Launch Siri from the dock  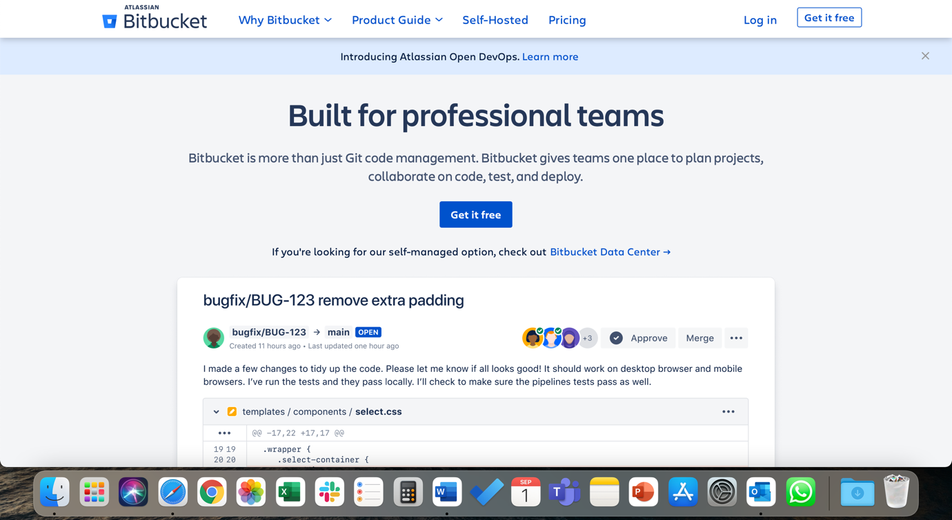click(133, 492)
